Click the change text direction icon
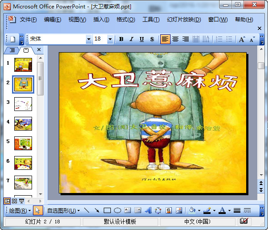 (206, 39)
